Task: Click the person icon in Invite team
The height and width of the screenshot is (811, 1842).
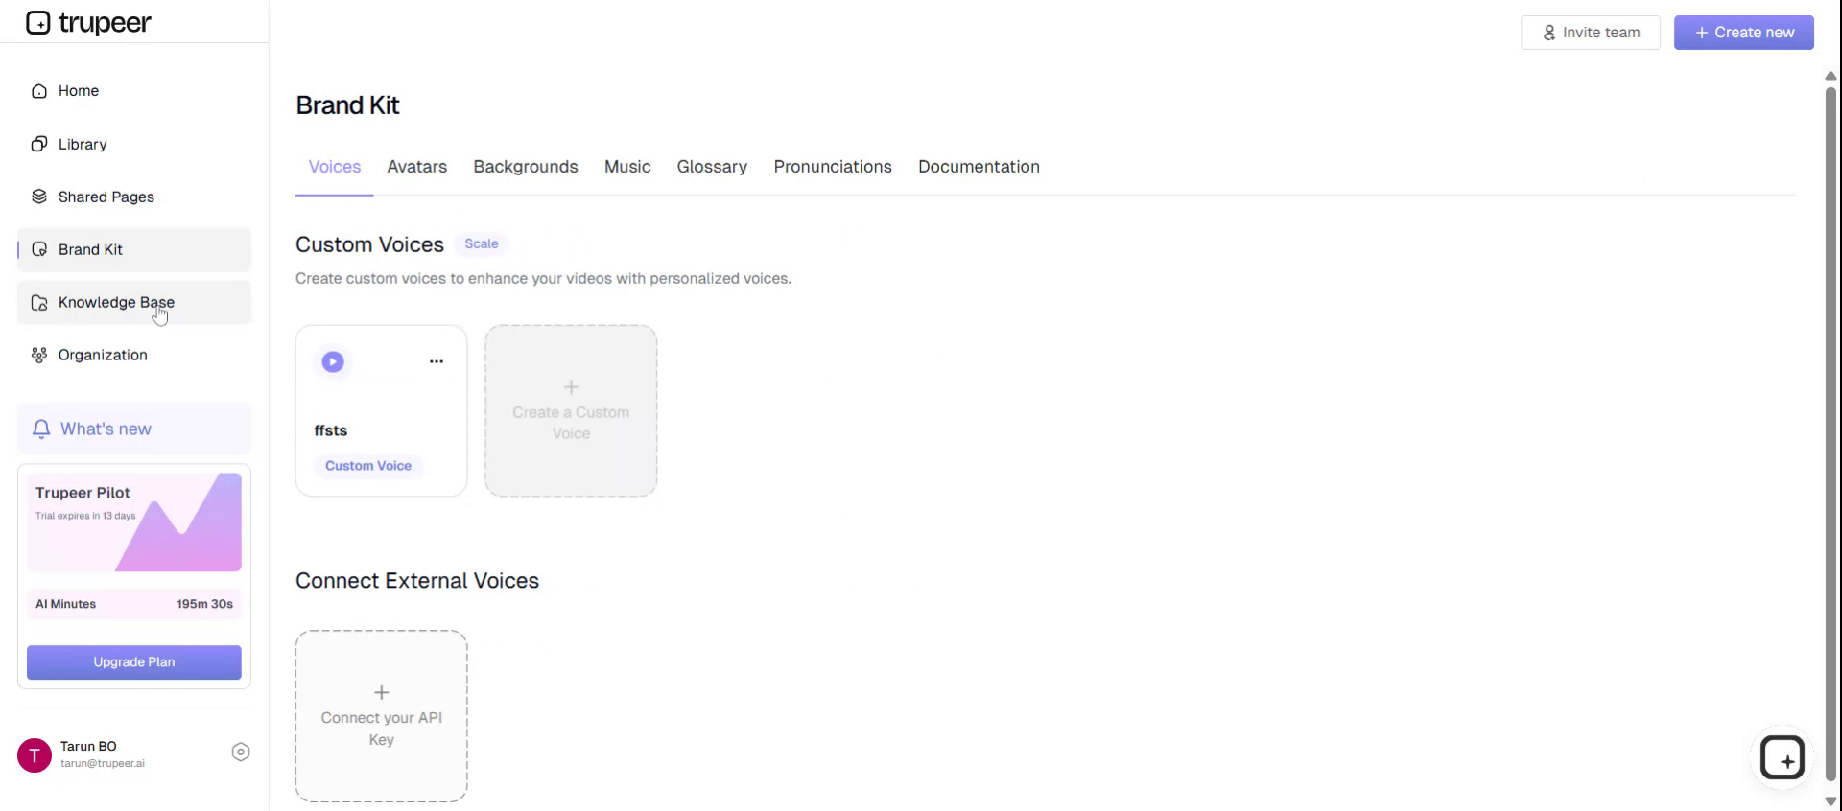Action: [x=1548, y=33]
